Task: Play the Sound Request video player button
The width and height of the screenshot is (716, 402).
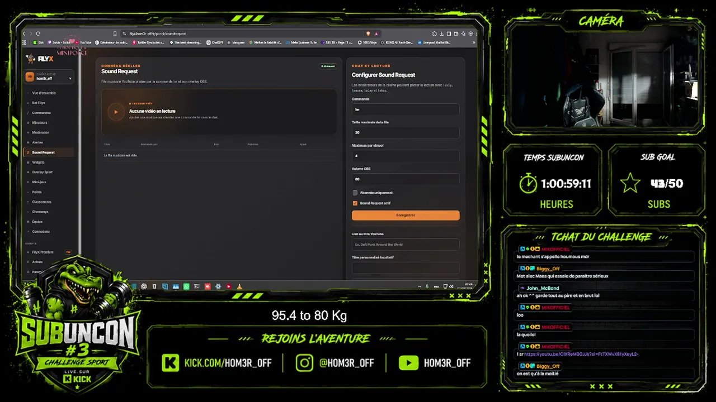Action: tap(116, 112)
